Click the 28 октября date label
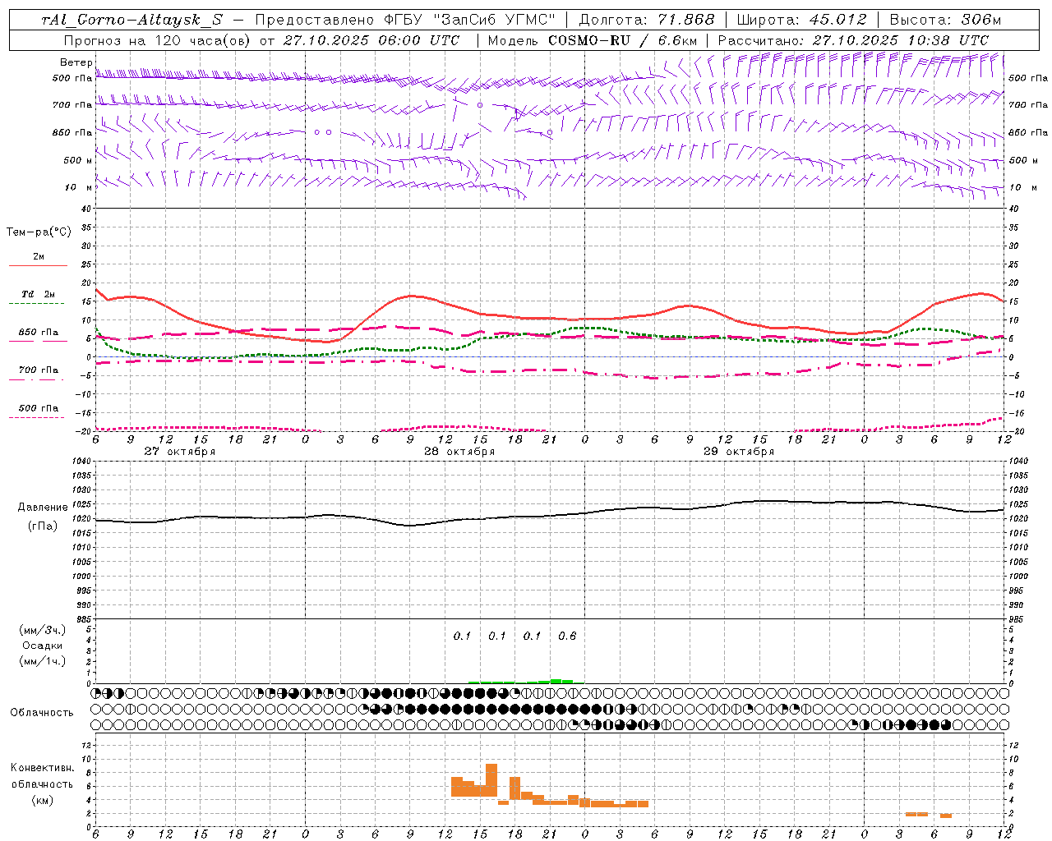This screenshot has height=841, width=1052. click(459, 452)
